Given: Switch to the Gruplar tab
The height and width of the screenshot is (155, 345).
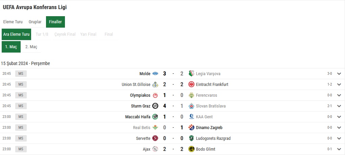Looking at the screenshot, I should coord(35,22).
